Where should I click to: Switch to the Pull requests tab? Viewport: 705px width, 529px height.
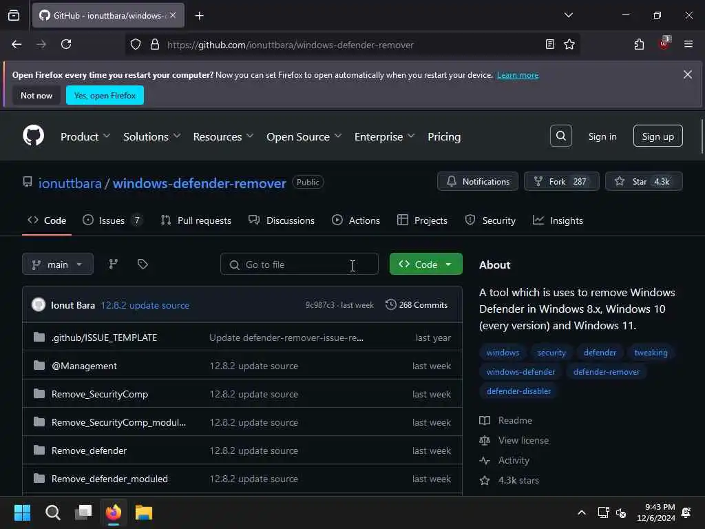(196, 220)
